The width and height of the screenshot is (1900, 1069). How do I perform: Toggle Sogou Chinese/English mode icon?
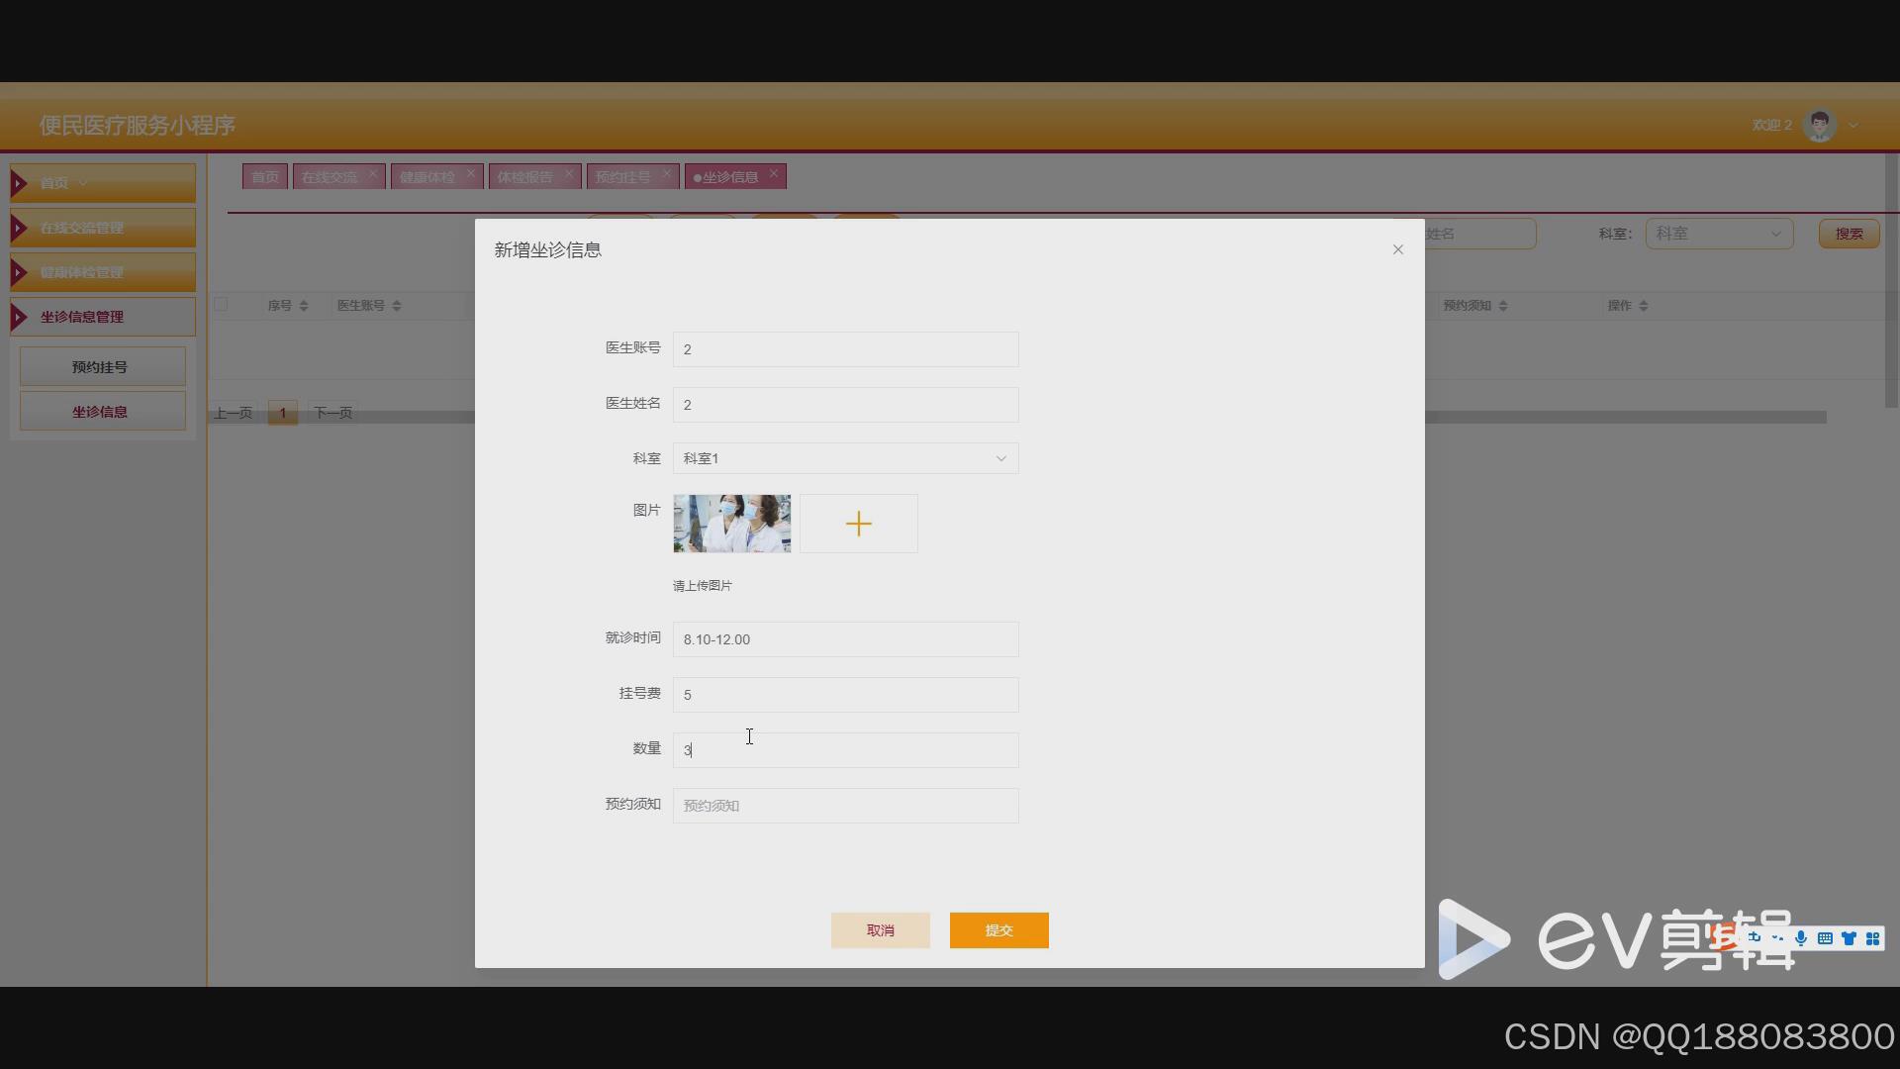click(1755, 937)
